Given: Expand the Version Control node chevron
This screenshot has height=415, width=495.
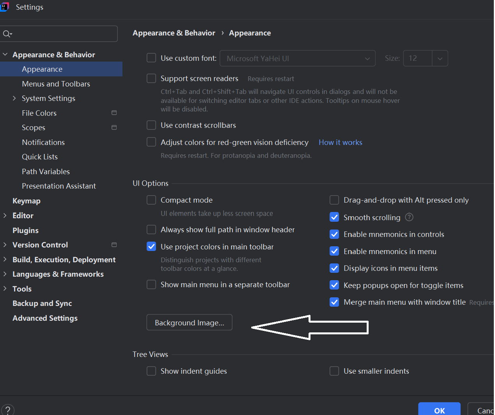Looking at the screenshot, I should (x=5, y=245).
